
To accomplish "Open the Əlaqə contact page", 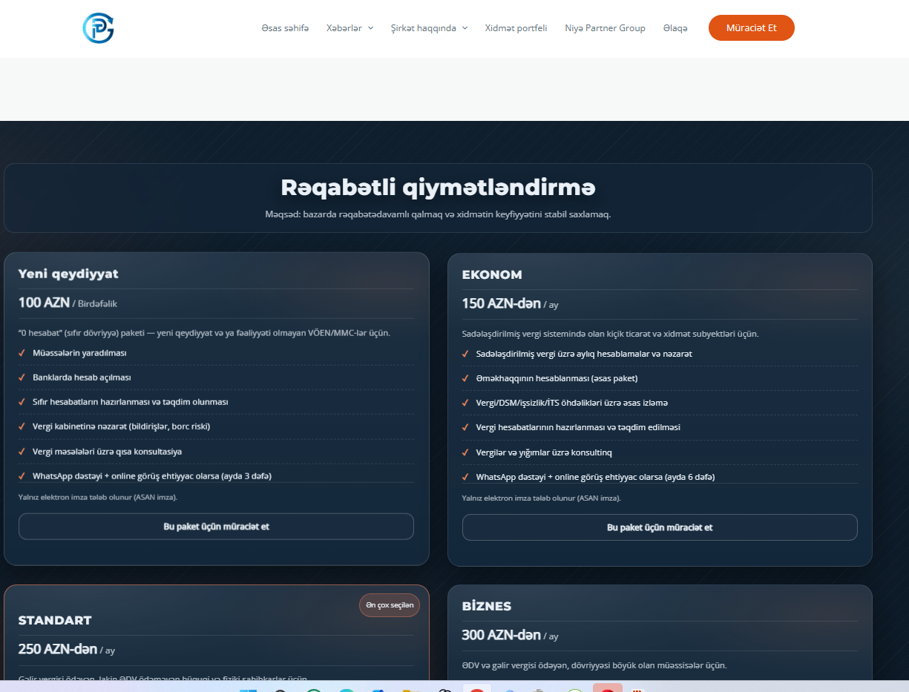I will (675, 28).
